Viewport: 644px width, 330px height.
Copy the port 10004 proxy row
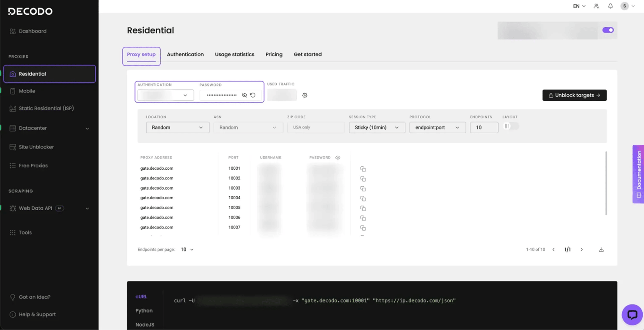click(363, 198)
